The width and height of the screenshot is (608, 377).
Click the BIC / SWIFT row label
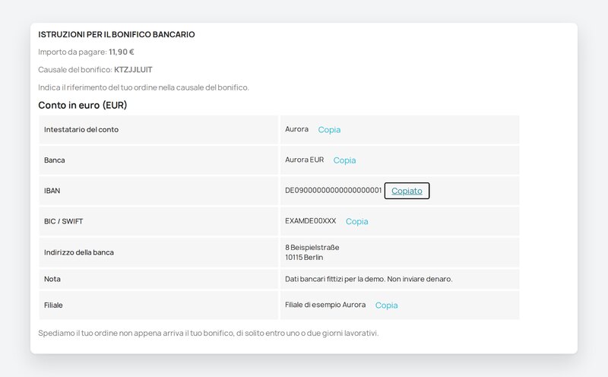[x=64, y=221]
